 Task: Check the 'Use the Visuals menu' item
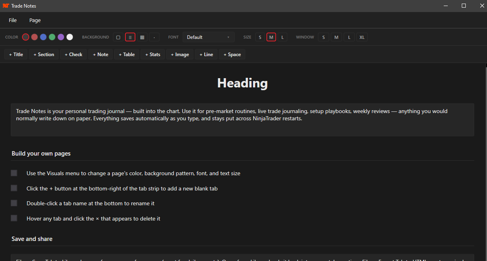[14, 173]
